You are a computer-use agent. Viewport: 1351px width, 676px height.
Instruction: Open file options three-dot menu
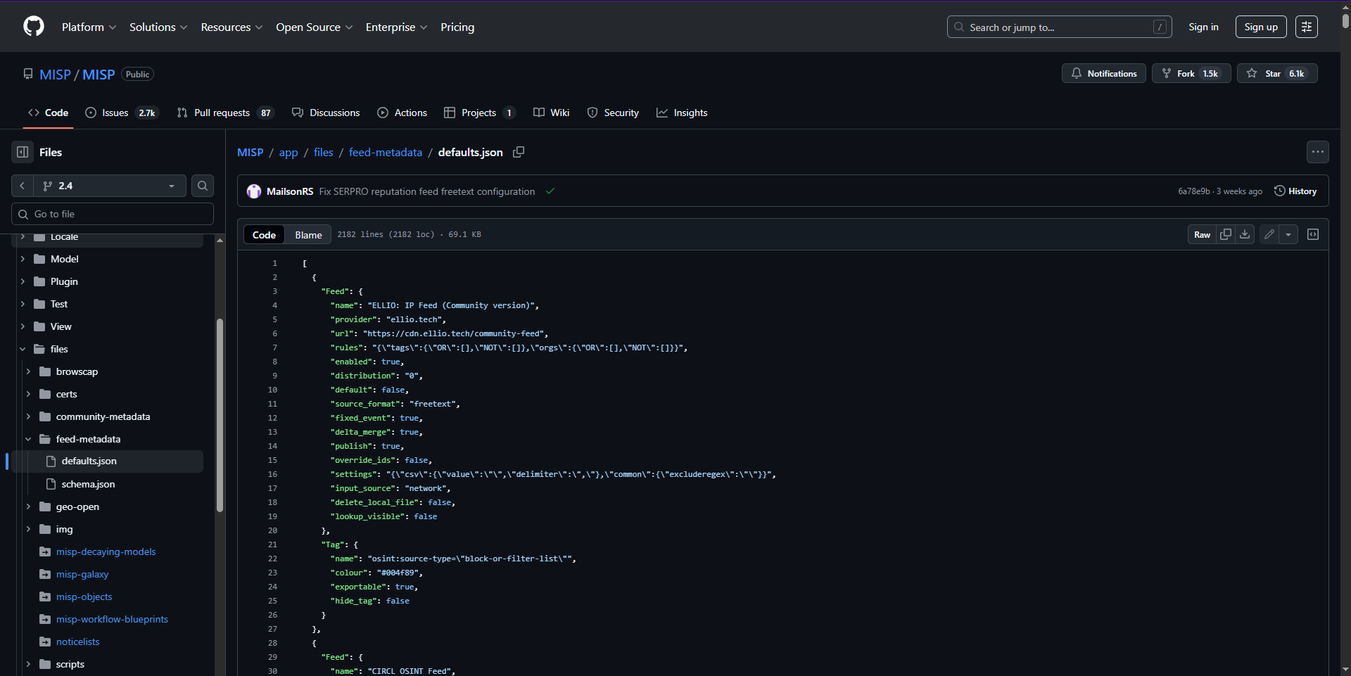[1318, 152]
